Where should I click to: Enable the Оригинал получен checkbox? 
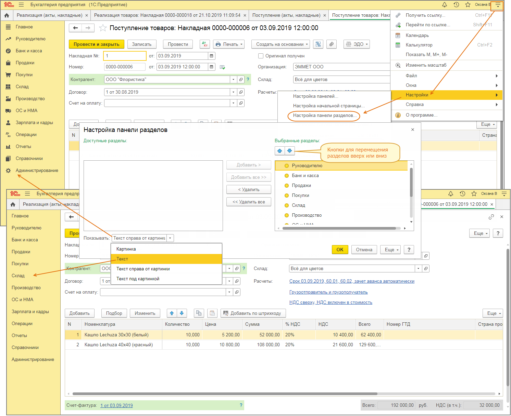tap(261, 56)
